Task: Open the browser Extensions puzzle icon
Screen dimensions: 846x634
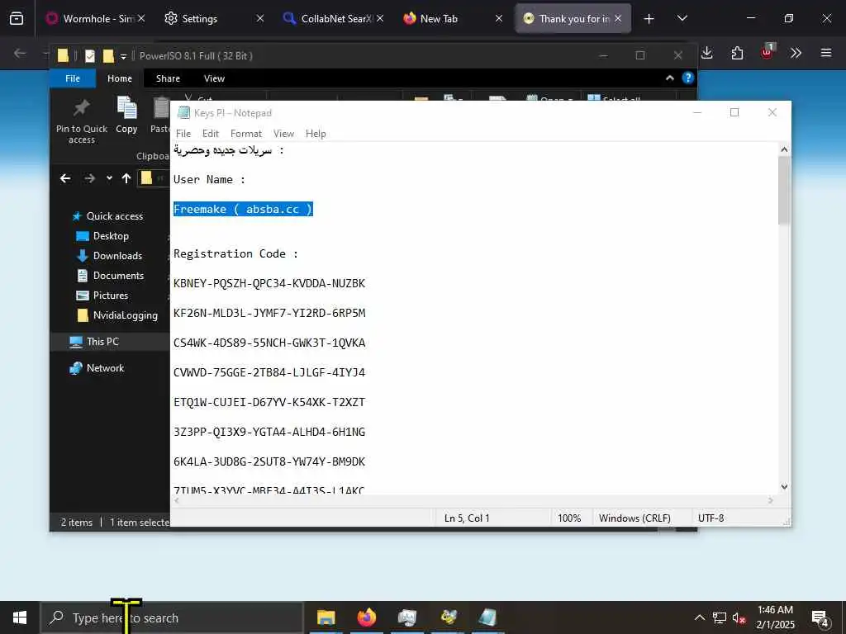Action: click(737, 53)
